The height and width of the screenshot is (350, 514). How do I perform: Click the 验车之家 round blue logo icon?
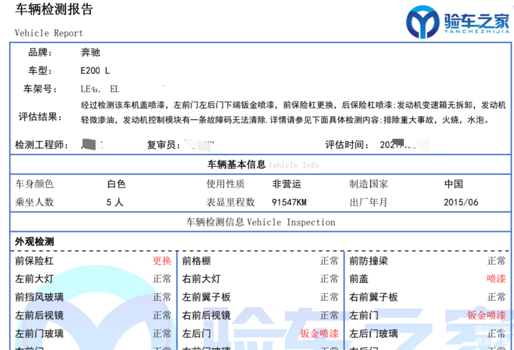(x=422, y=22)
